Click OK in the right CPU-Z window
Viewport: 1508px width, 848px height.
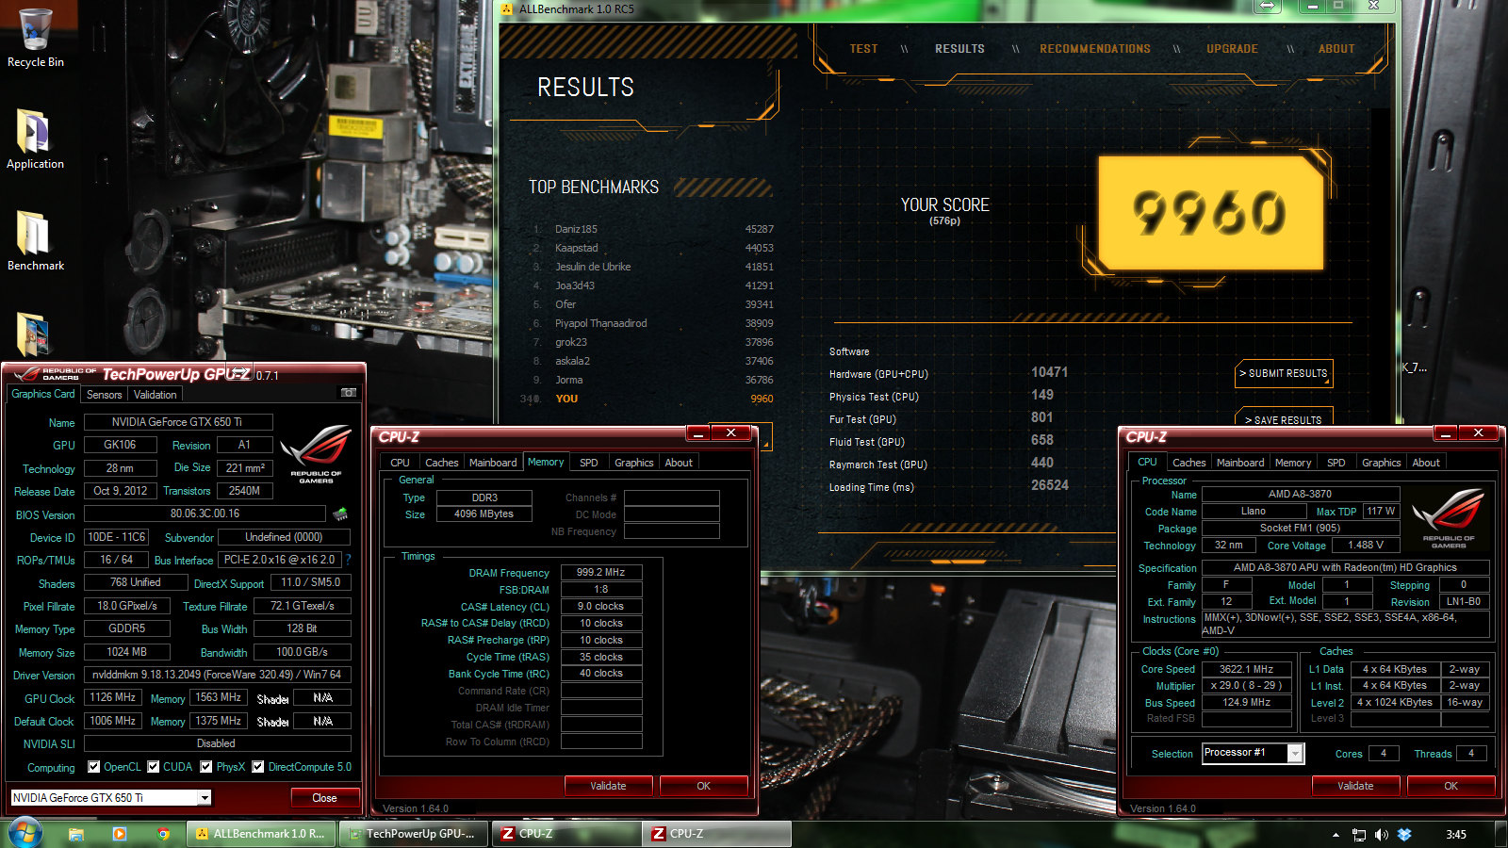pyautogui.click(x=1451, y=786)
